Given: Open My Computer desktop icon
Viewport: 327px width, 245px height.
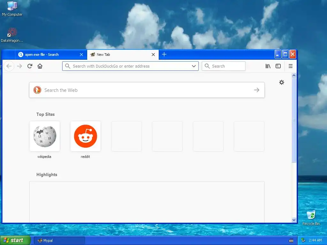Looking at the screenshot, I should point(12,9).
